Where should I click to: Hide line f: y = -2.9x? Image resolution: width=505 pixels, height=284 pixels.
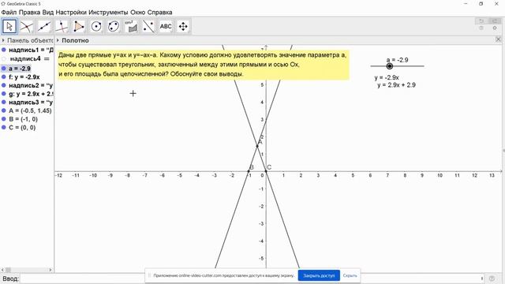[x=3, y=77]
